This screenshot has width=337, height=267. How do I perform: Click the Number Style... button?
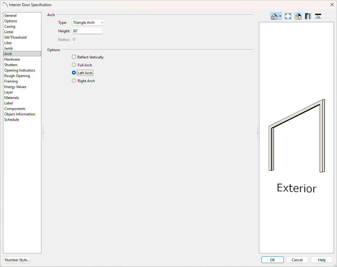click(x=17, y=260)
